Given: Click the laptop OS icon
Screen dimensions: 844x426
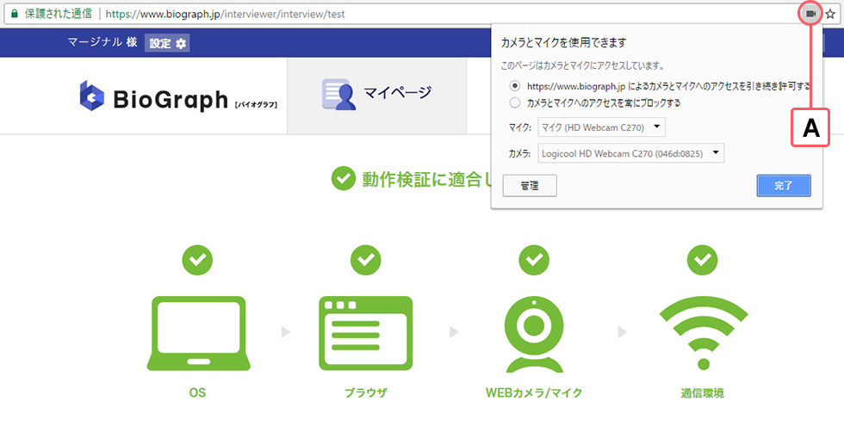Looking at the screenshot, I should click(198, 333).
